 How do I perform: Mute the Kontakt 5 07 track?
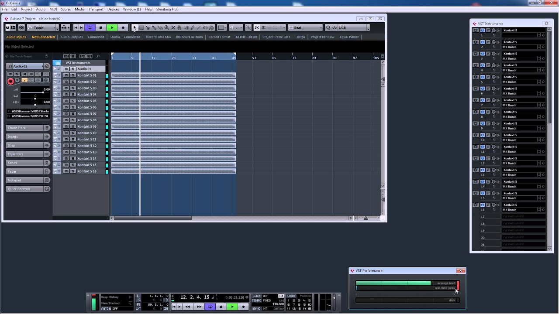tap(66, 114)
